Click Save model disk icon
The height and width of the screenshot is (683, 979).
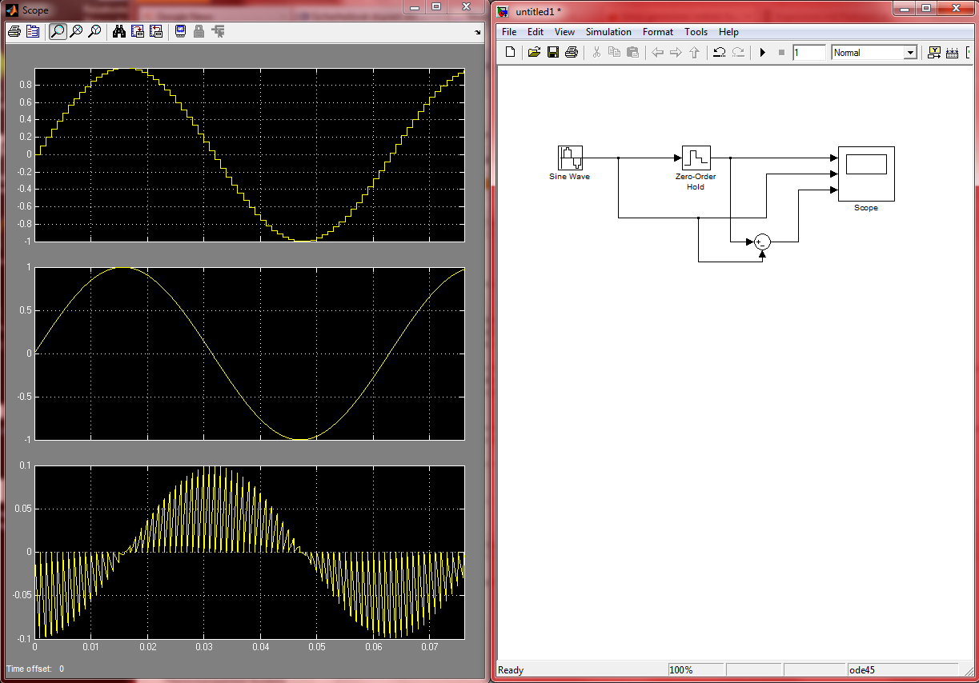tap(552, 53)
